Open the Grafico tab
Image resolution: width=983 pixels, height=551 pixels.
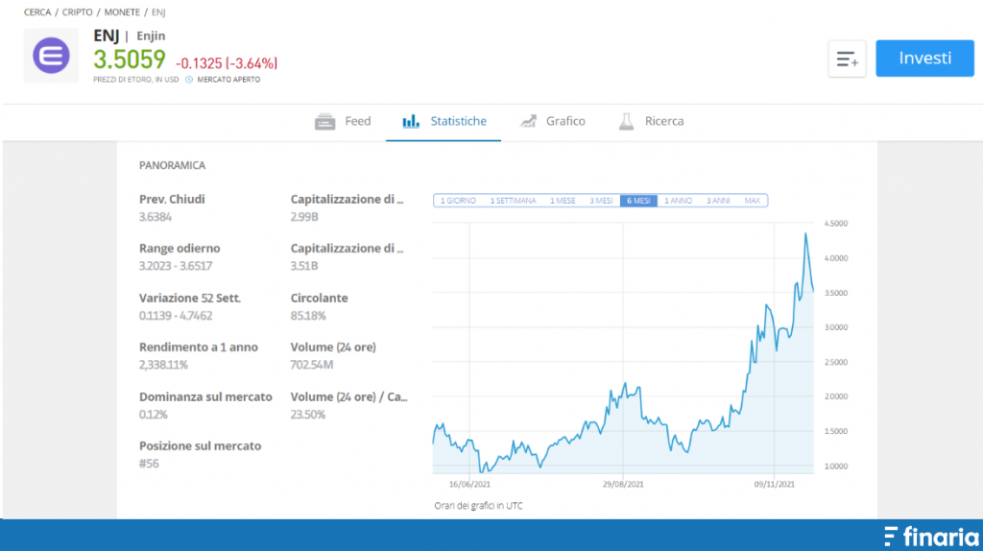point(552,121)
